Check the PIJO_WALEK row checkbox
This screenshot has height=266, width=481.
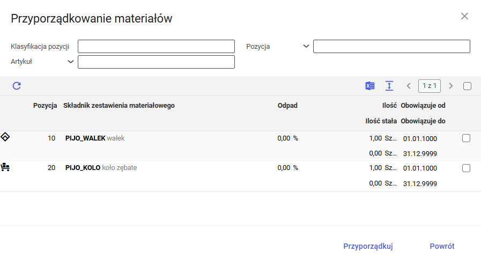point(466,138)
